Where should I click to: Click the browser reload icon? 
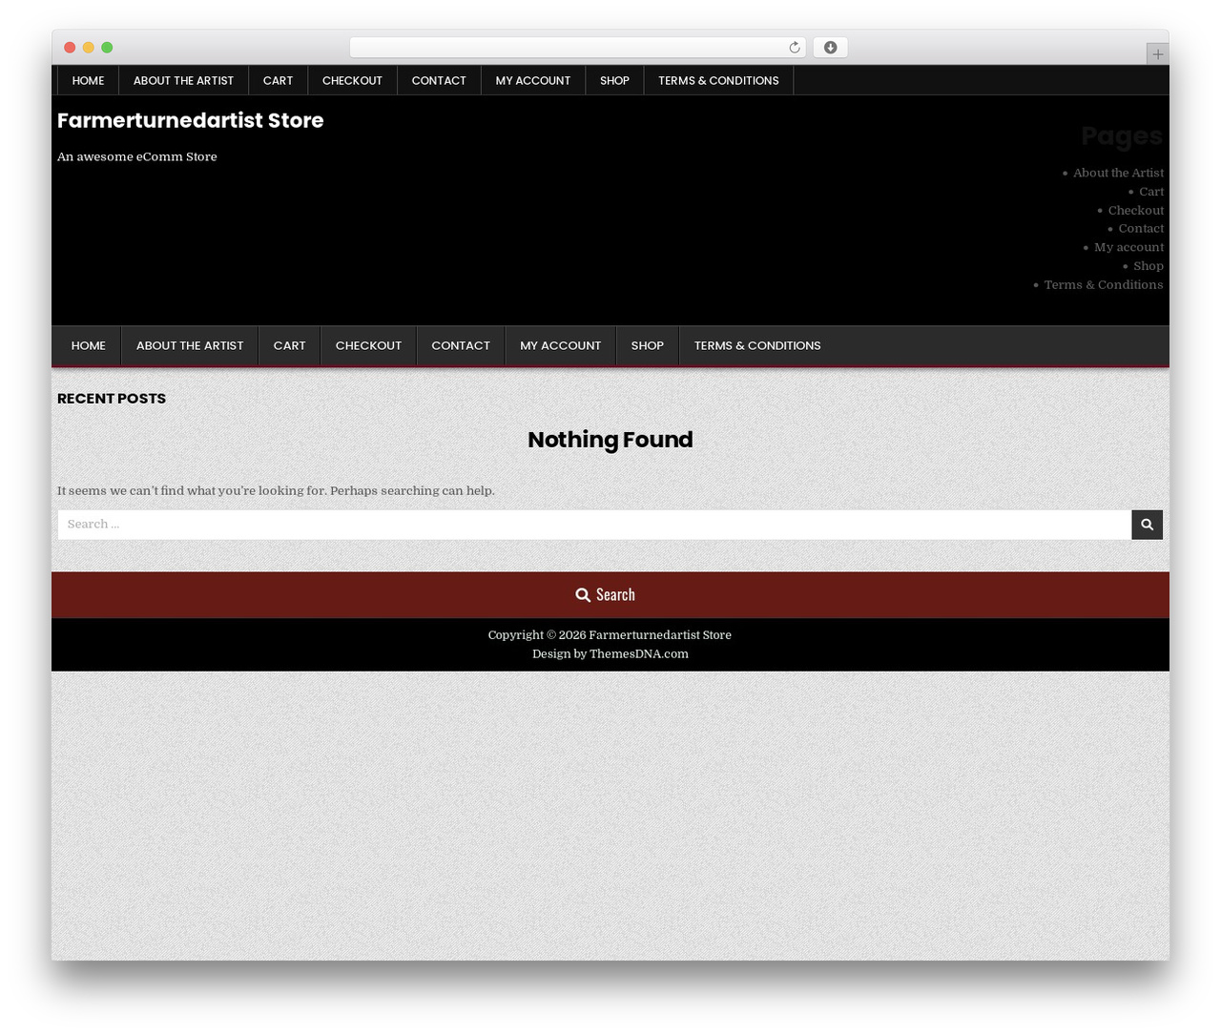click(x=795, y=48)
